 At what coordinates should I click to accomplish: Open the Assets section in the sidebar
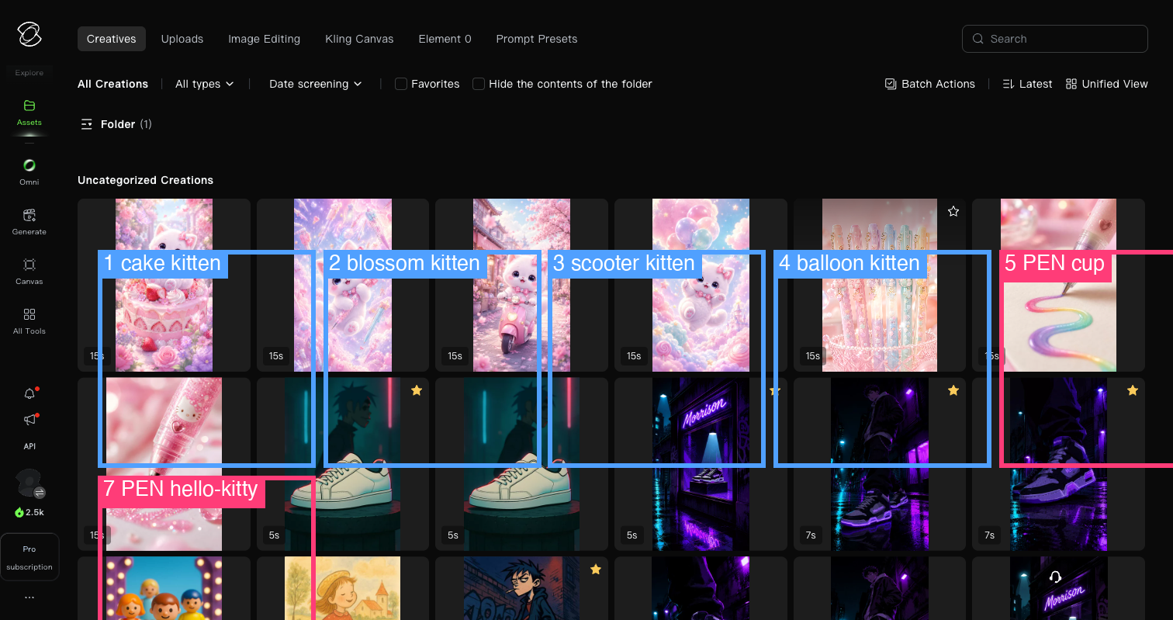coord(29,113)
